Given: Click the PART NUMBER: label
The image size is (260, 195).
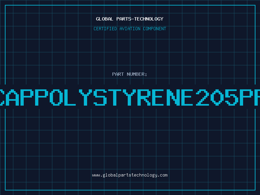Looking at the screenshot, I should pyautogui.click(x=130, y=74).
